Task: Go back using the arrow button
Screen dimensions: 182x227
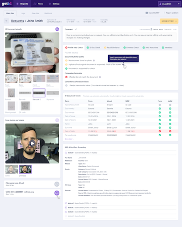Action: pyautogui.click(x=7, y=21)
